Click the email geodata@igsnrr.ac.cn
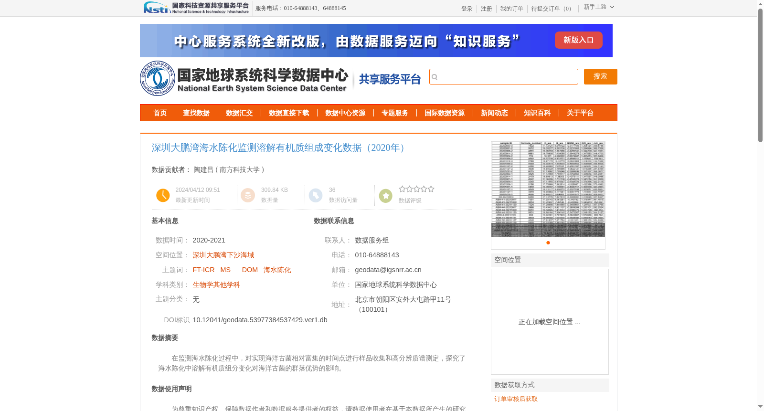The width and height of the screenshot is (764, 411). point(388,270)
